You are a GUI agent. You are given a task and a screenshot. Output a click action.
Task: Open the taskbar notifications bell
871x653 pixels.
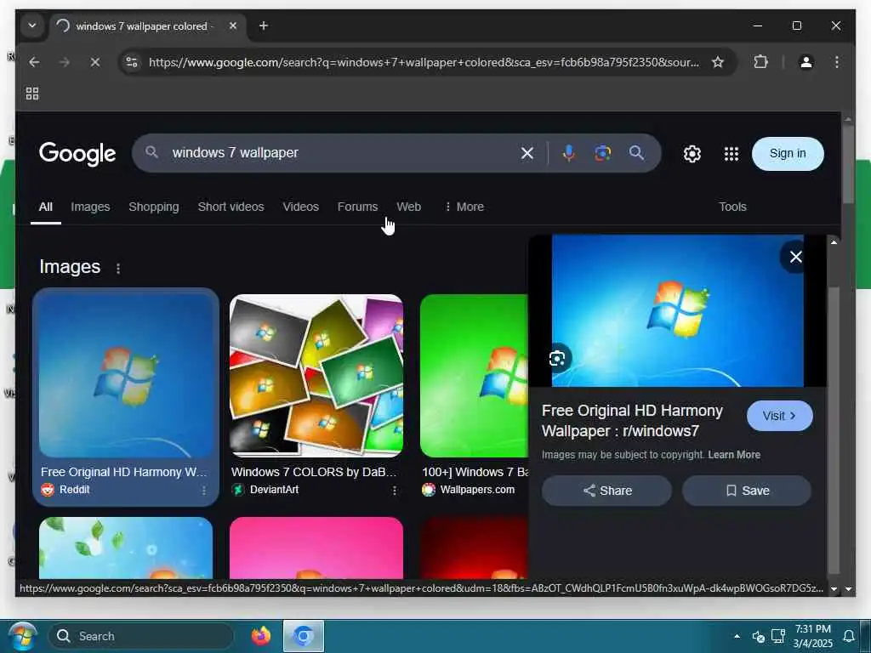coord(849,636)
